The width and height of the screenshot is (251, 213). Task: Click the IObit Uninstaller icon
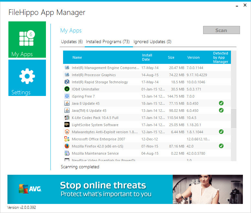tap(67, 89)
